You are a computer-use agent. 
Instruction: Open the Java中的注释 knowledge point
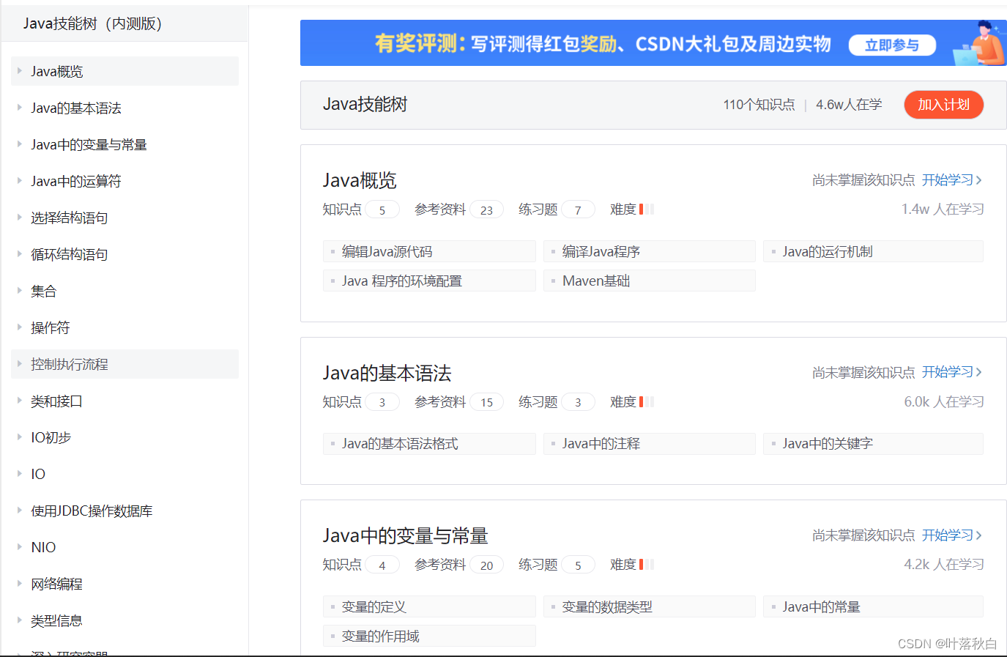650,444
